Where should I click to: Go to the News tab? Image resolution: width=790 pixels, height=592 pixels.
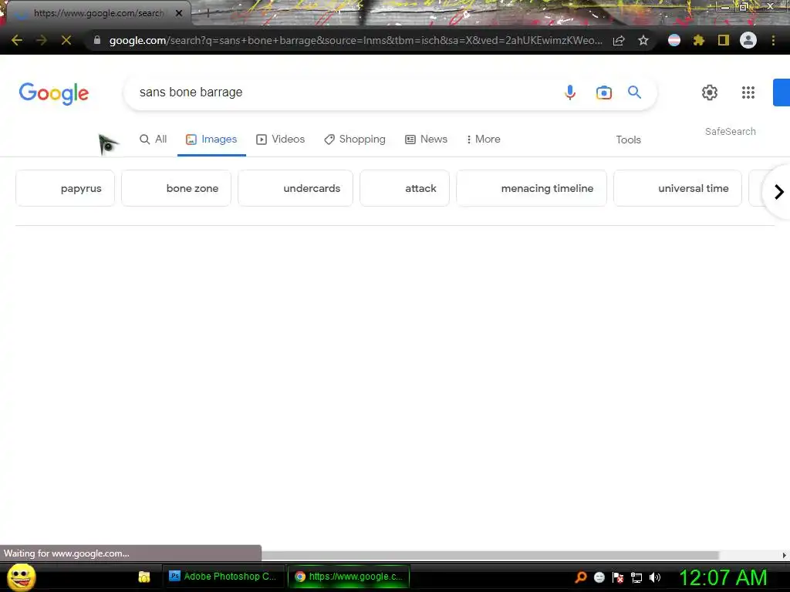pyautogui.click(x=426, y=140)
